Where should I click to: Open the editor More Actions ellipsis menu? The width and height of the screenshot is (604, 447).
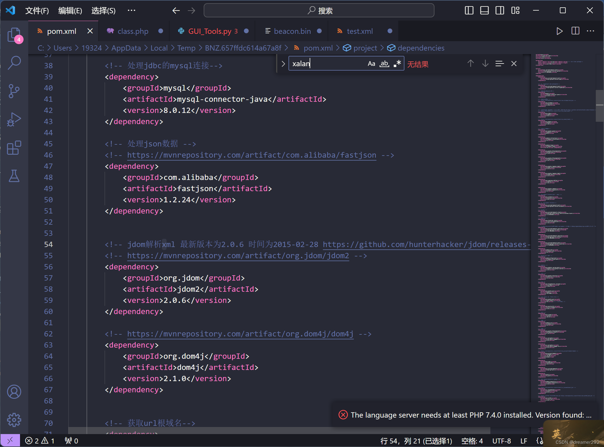[x=590, y=31]
